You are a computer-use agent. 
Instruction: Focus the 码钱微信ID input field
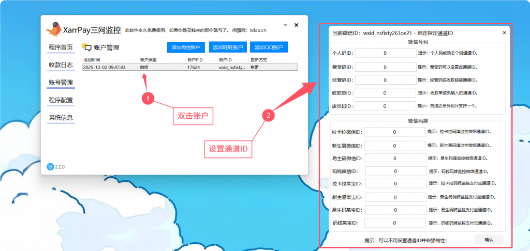(x=396, y=171)
